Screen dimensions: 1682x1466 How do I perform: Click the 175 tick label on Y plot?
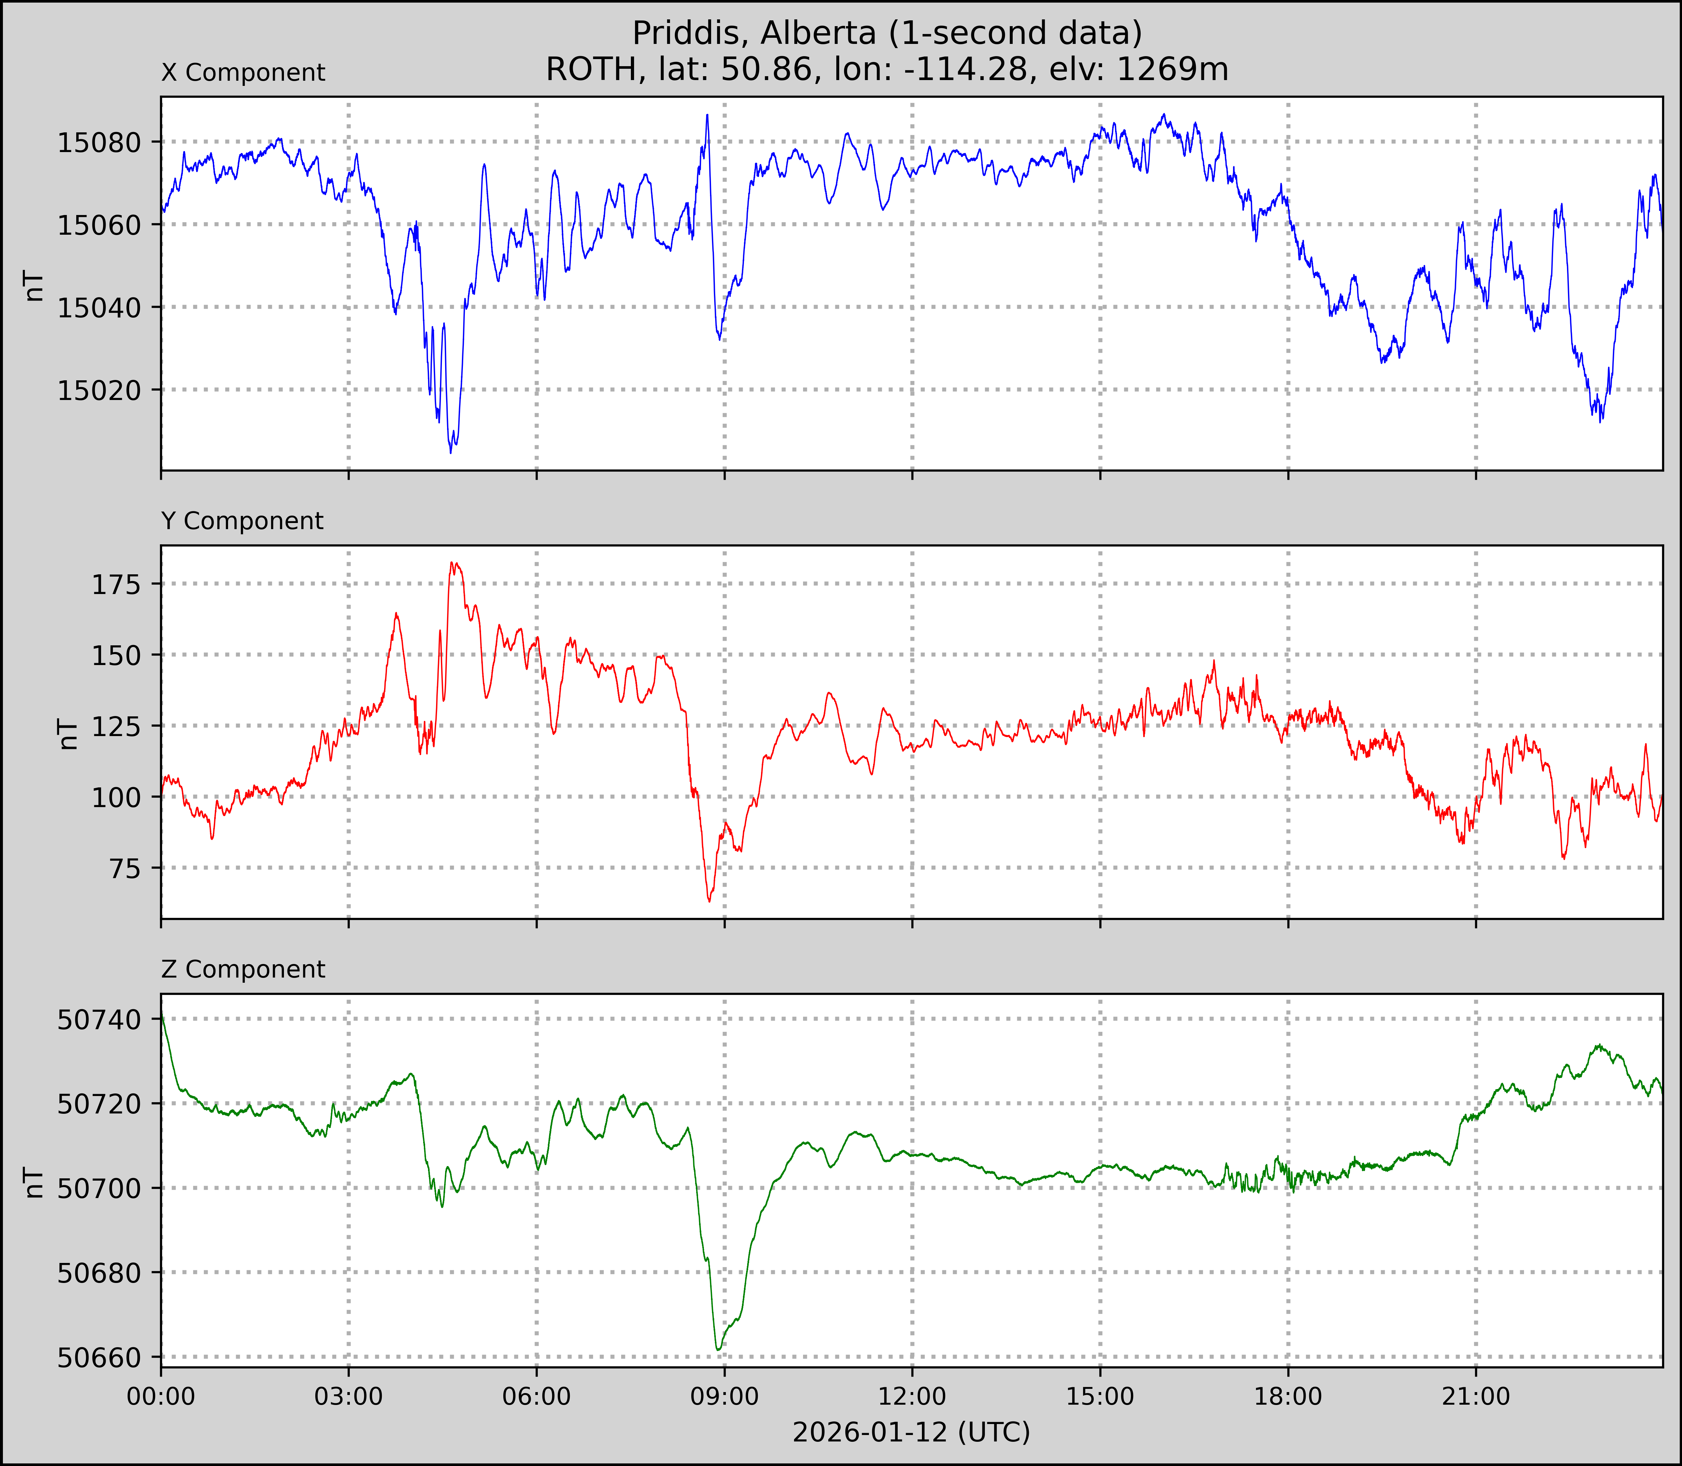click(116, 585)
